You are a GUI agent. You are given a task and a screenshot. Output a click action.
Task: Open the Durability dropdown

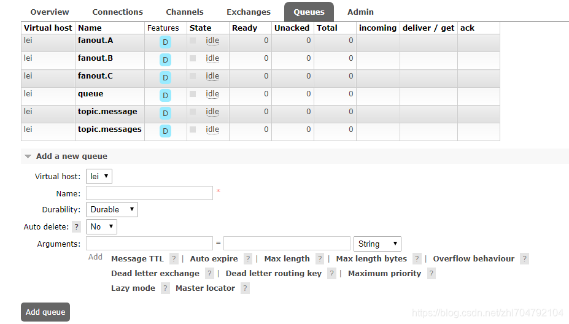coord(112,210)
